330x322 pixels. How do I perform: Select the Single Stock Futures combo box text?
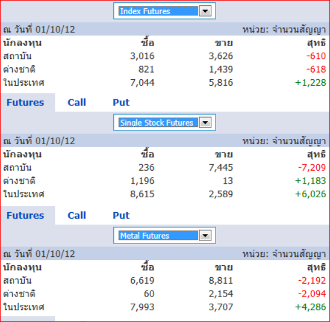tap(158, 122)
